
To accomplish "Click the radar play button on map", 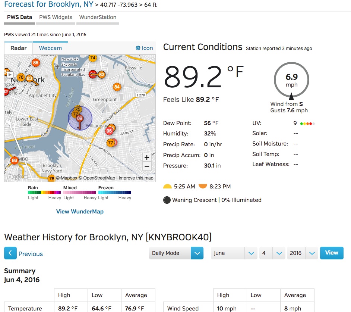I will (x=10, y=74).
